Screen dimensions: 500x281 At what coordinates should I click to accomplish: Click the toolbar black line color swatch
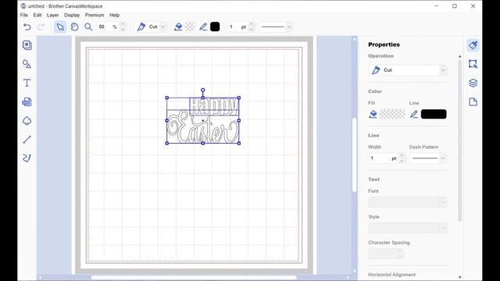(x=215, y=27)
